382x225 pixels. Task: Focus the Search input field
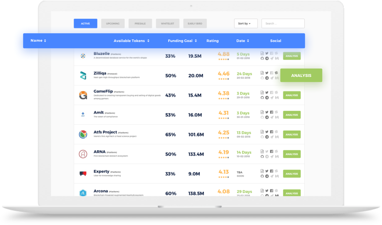(x=283, y=24)
